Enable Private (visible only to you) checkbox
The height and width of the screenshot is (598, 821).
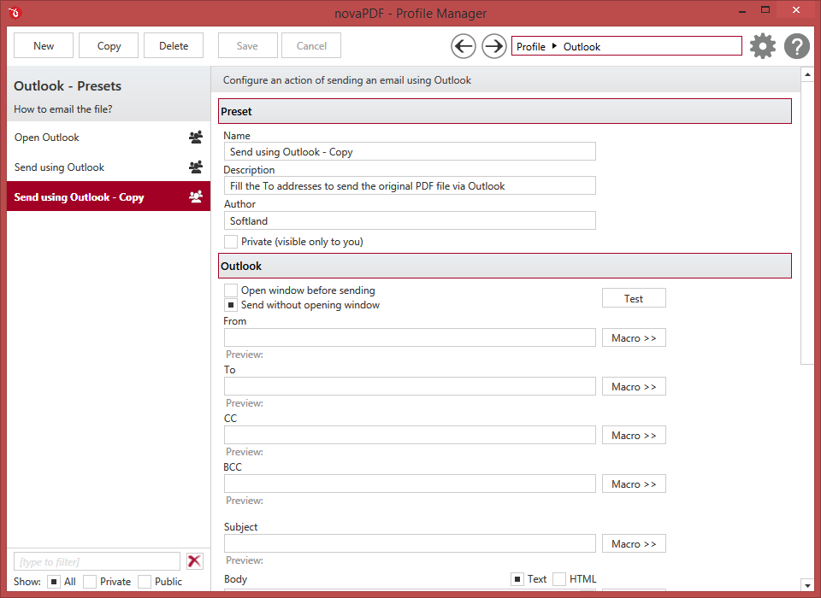pyautogui.click(x=230, y=242)
